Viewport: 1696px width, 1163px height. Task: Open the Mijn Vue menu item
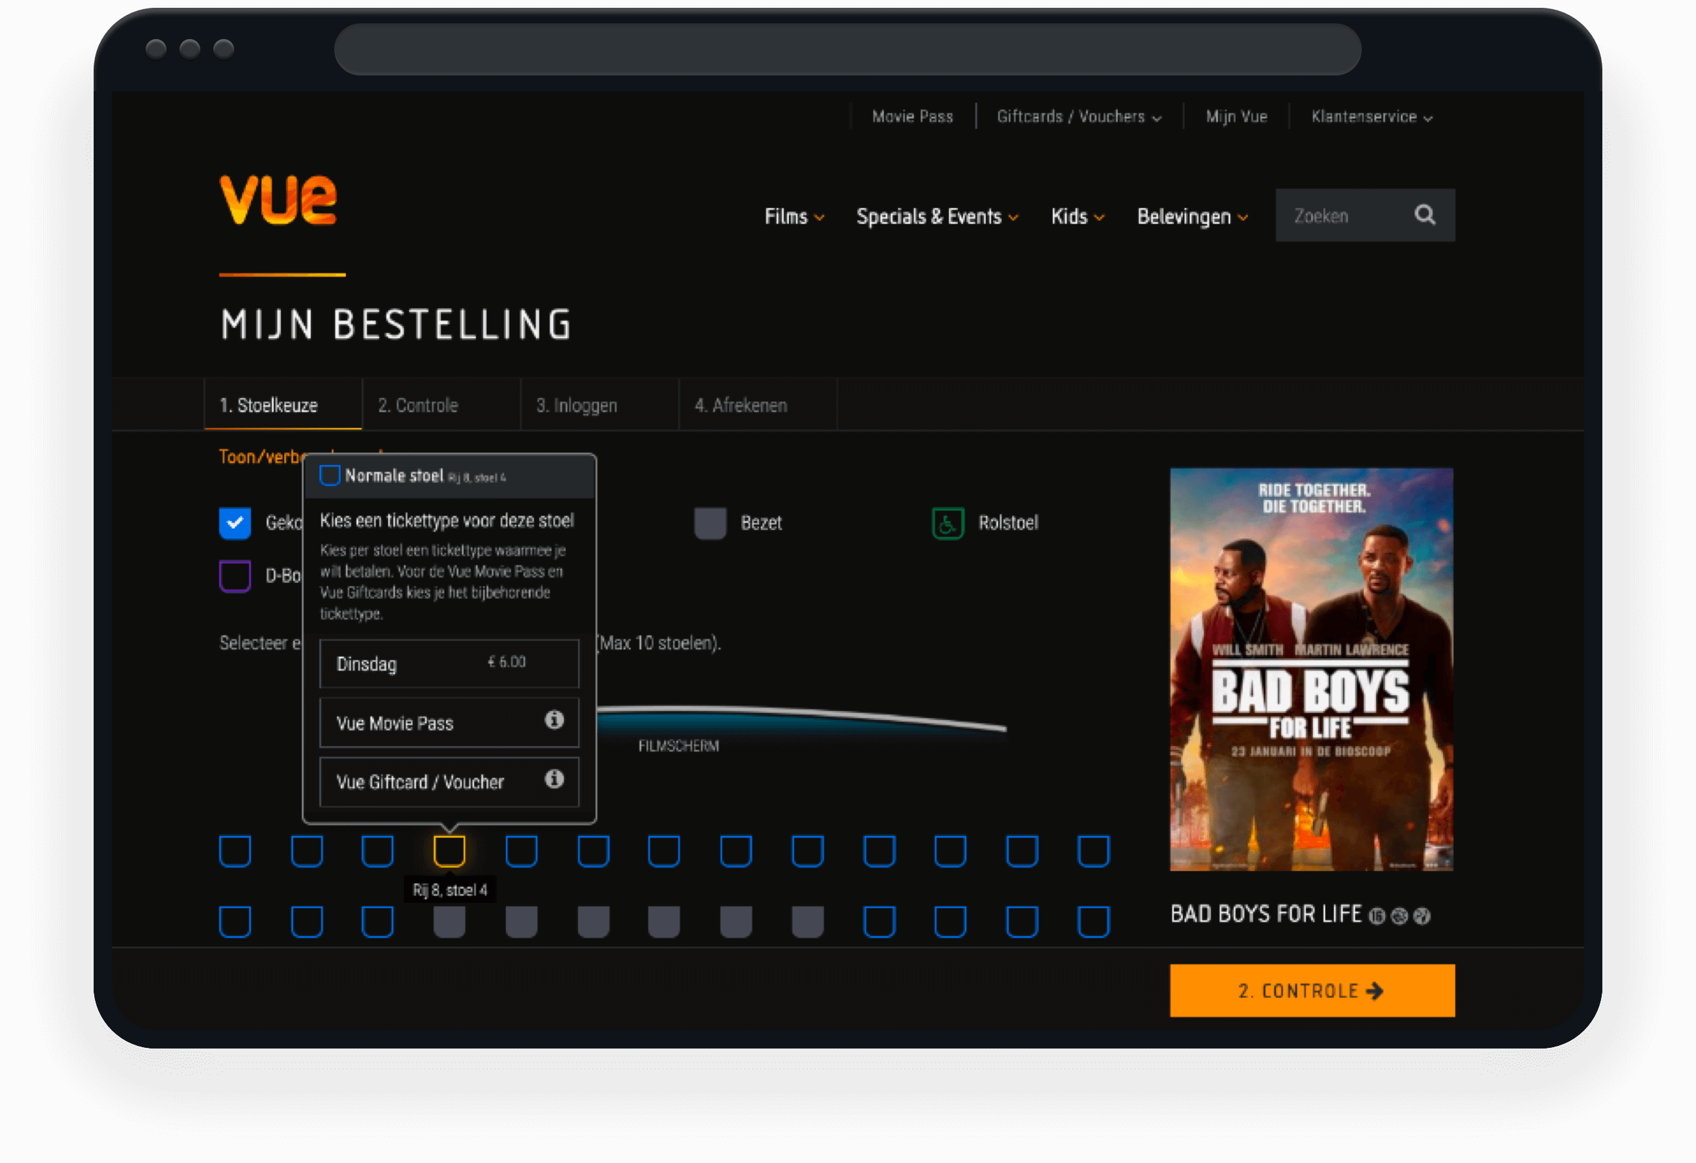point(1236,116)
